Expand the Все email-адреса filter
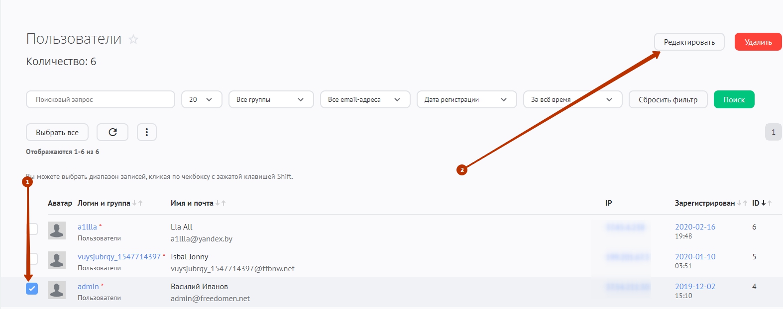This screenshot has height=309, width=783. pyautogui.click(x=365, y=99)
